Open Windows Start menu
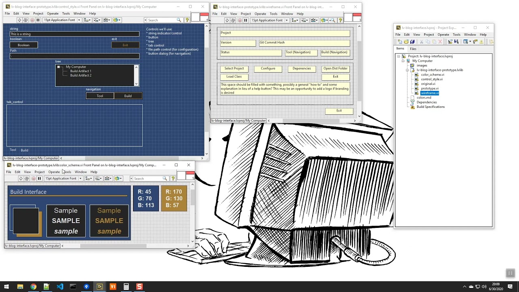This screenshot has width=519, height=292. [x=6, y=287]
